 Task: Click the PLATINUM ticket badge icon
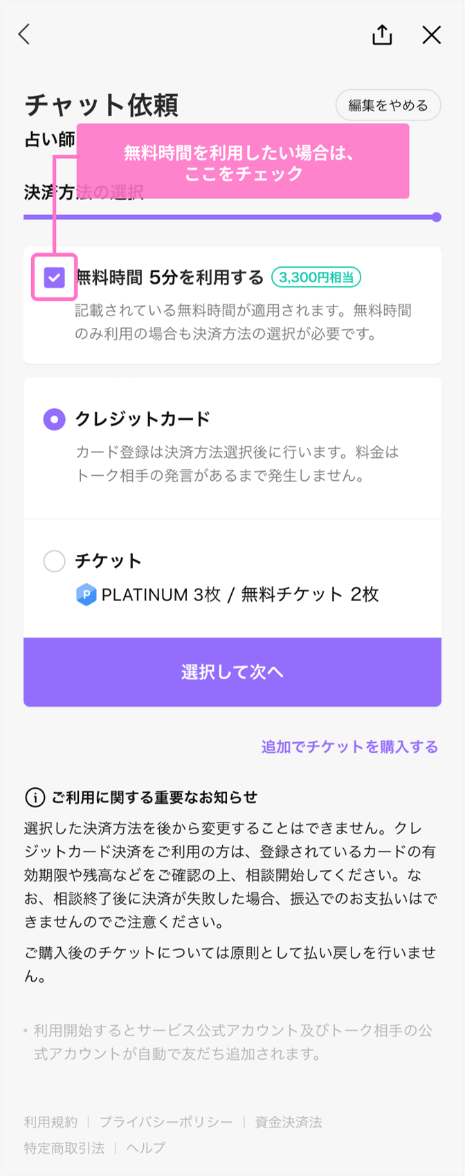pyautogui.click(x=86, y=594)
